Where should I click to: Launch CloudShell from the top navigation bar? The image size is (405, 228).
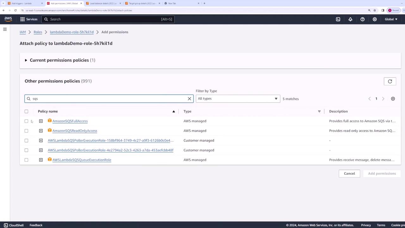coord(338,19)
